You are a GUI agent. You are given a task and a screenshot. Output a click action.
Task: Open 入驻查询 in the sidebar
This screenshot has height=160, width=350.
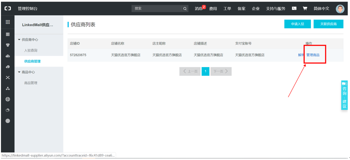point(31,50)
